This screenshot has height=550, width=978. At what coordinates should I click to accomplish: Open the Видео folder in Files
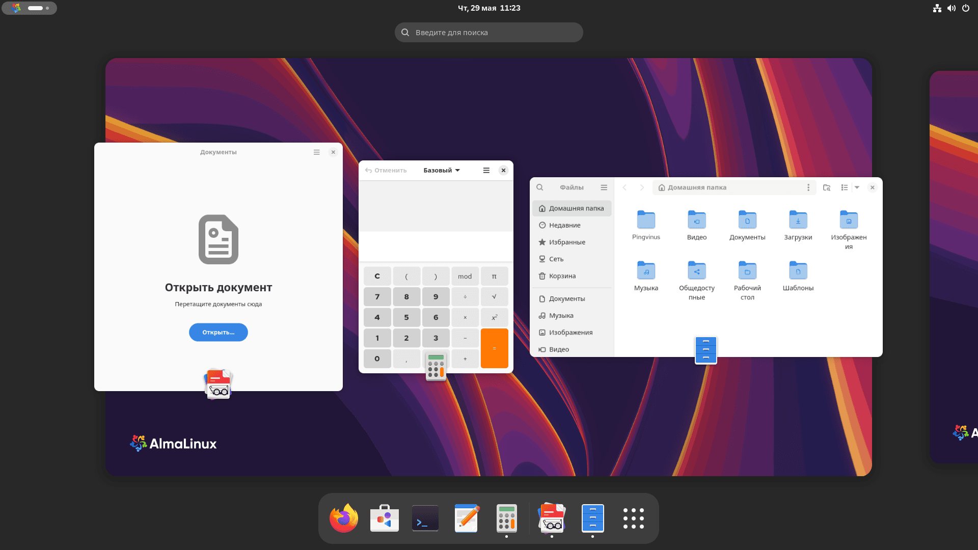coord(697,225)
